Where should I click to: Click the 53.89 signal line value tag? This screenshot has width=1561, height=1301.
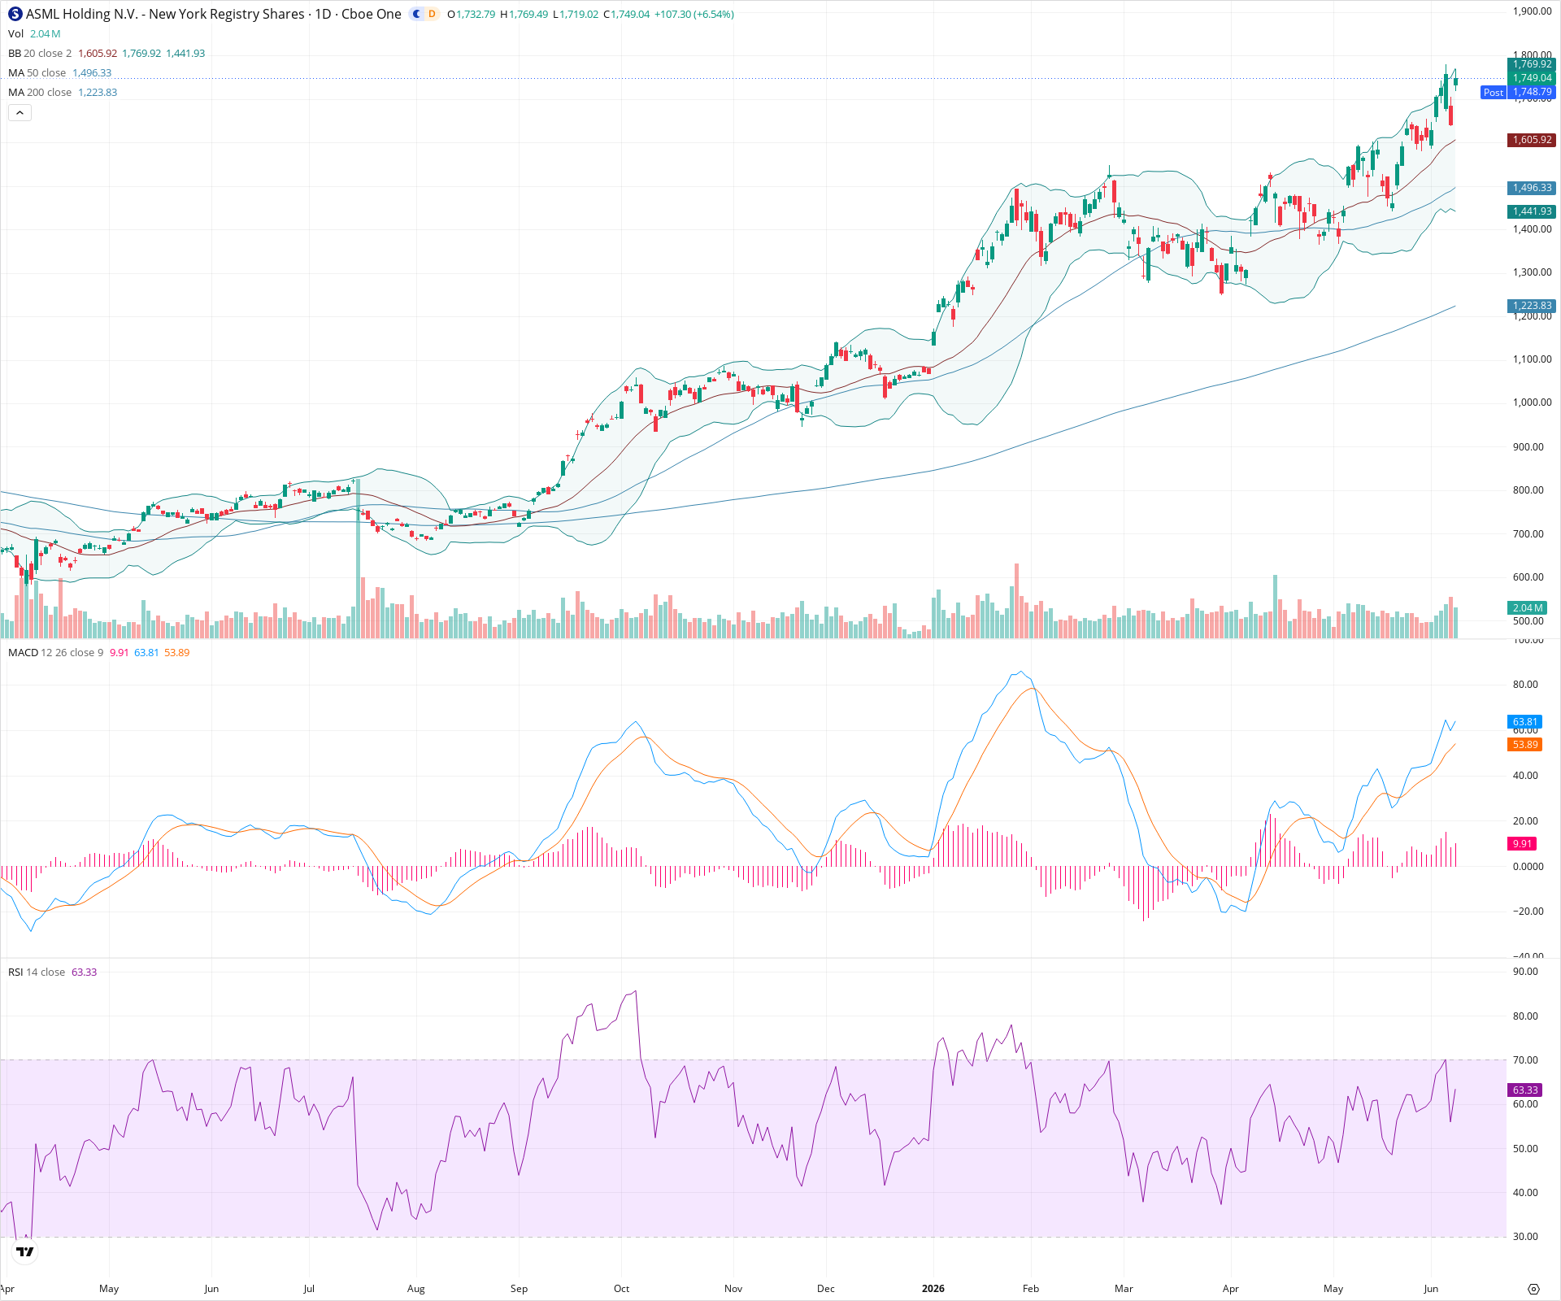pos(1524,744)
